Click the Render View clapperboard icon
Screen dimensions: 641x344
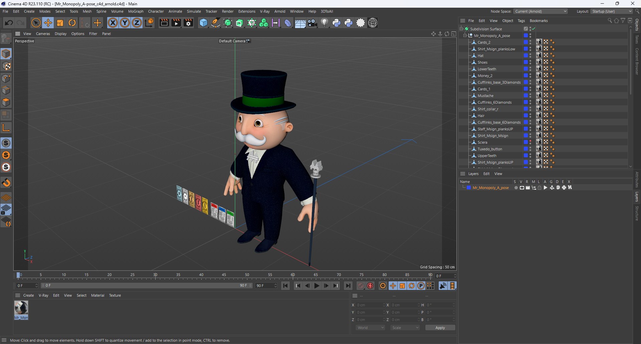coord(164,23)
